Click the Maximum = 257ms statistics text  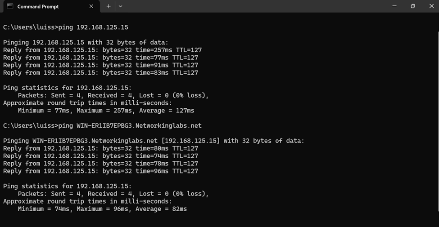point(104,111)
